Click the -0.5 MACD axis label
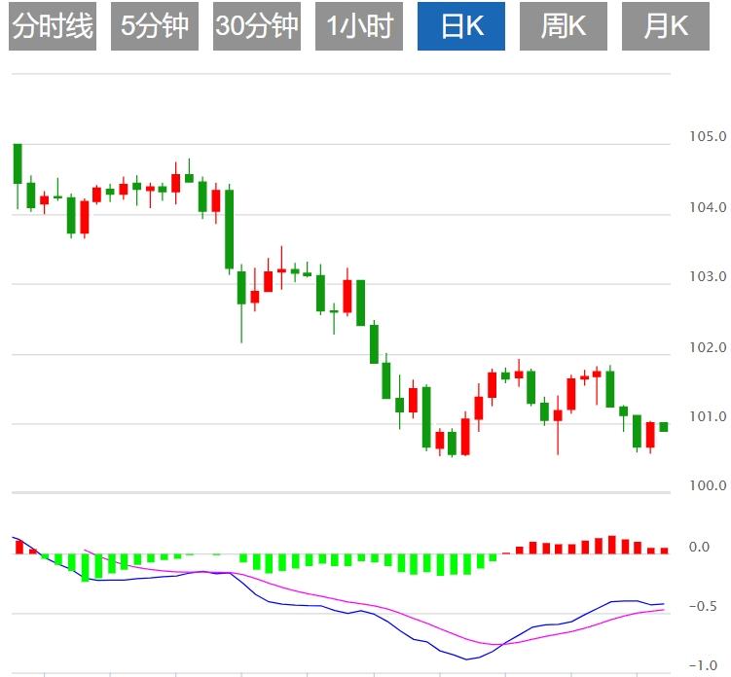Viewport: 731px width, 677px height. 699,607
